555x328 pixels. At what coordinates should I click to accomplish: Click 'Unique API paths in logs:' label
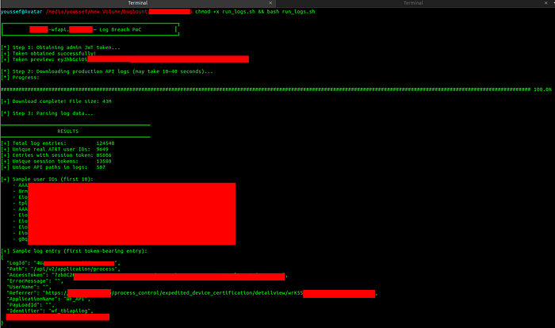pos(50,167)
